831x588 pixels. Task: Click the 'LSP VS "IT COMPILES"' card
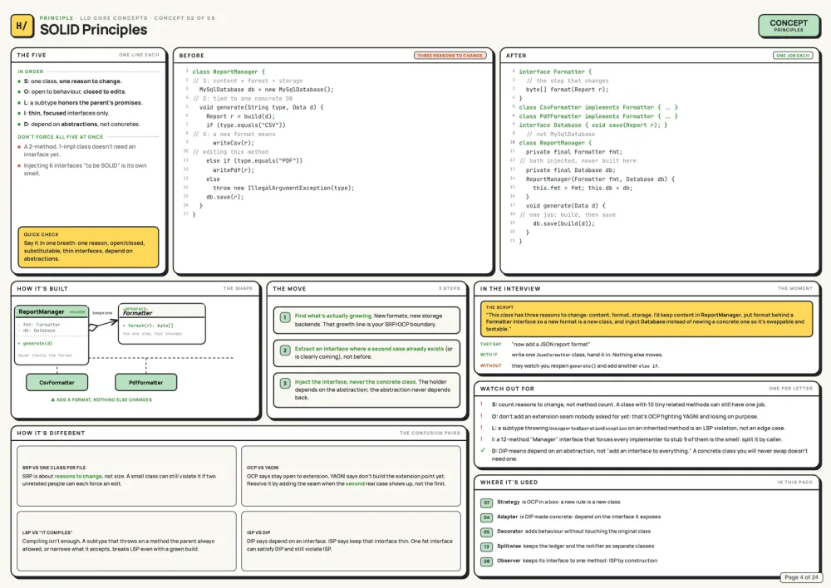tap(126, 541)
